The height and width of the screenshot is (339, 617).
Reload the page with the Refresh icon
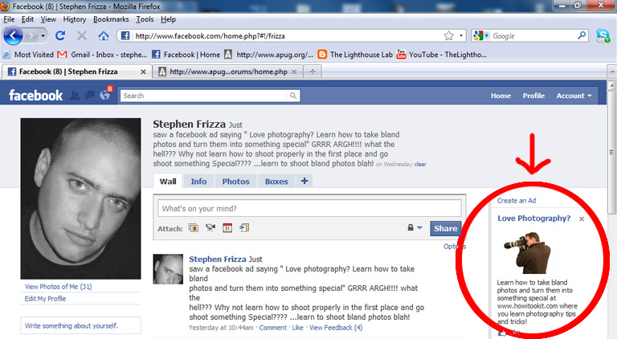coord(60,36)
